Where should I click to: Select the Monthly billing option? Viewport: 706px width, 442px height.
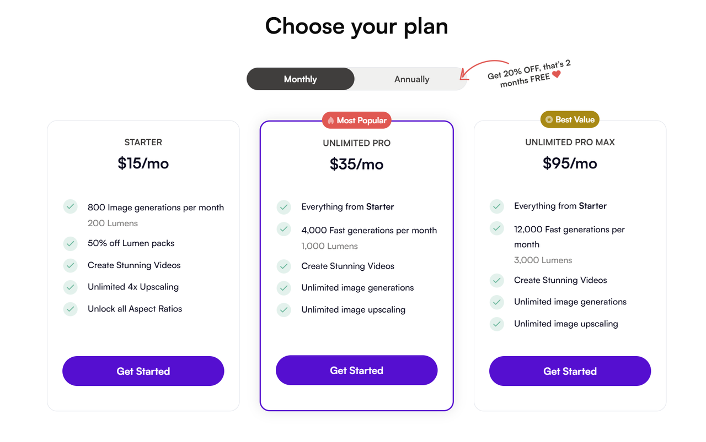(x=301, y=79)
